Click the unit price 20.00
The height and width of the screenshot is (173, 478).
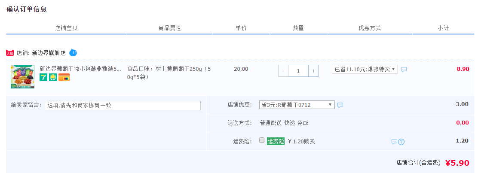point(241,69)
